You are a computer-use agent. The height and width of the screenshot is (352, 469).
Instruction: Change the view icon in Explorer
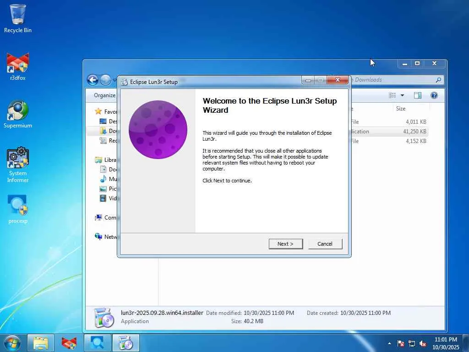393,95
